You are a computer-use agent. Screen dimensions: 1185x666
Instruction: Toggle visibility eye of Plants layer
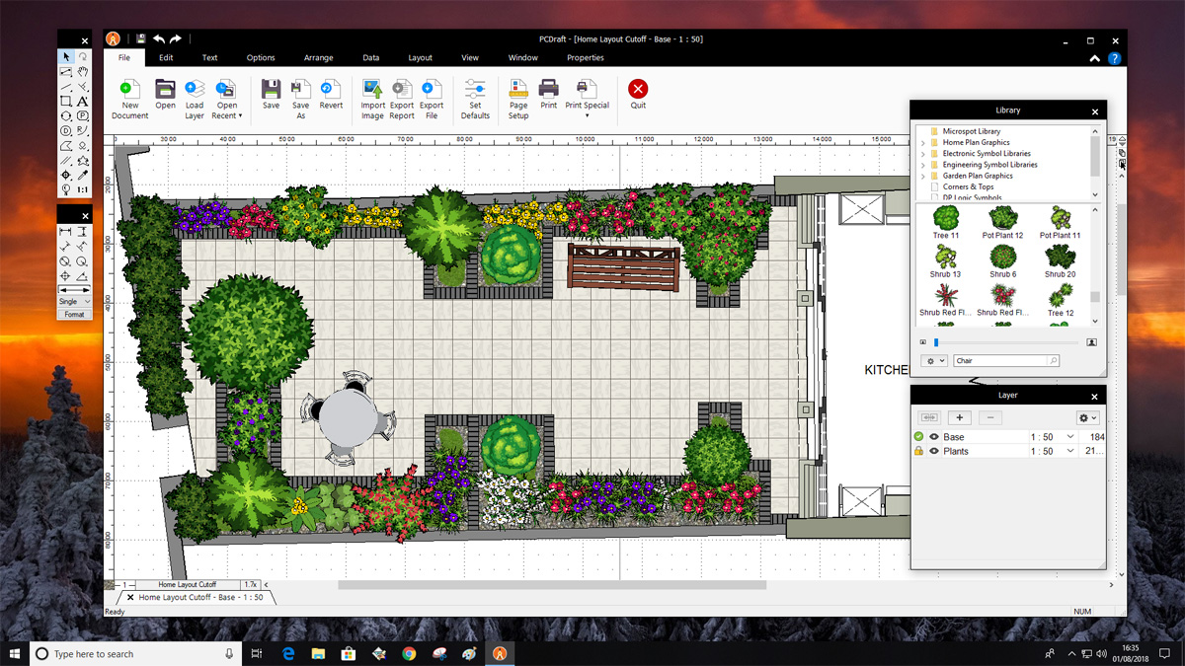934,451
